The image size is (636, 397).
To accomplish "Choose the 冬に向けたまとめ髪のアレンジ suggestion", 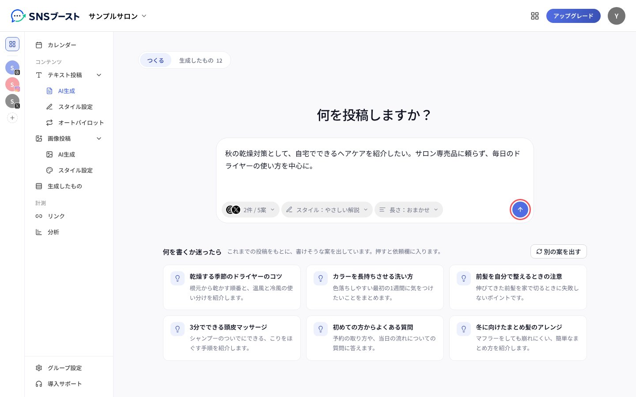I will coord(518,338).
